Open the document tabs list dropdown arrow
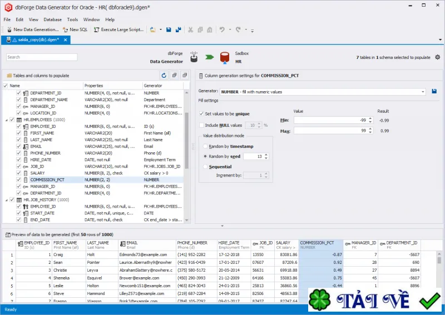The height and width of the screenshot is (315, 445). [440, 39]
